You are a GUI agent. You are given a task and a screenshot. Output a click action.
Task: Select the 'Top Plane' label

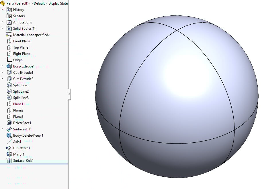click(x=21, y=47)
